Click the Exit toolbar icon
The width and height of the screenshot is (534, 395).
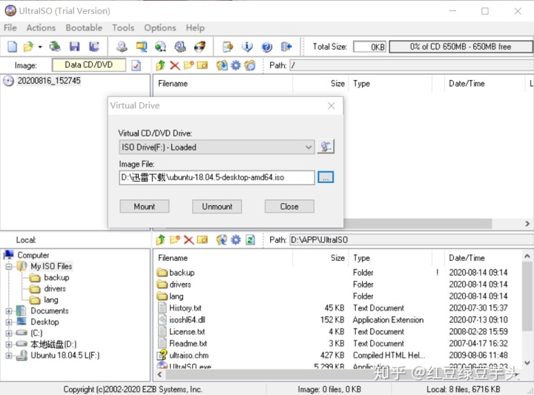(286, 47)
